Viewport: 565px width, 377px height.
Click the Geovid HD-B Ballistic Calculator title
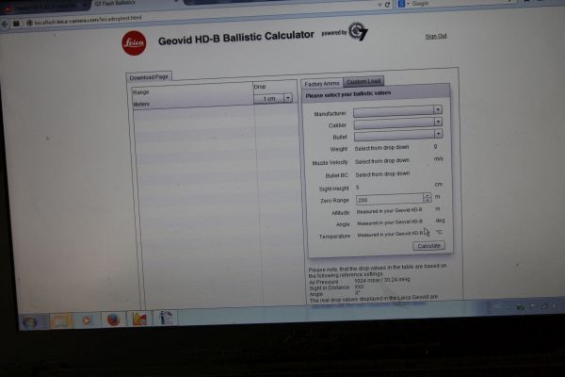click(236, 39)
